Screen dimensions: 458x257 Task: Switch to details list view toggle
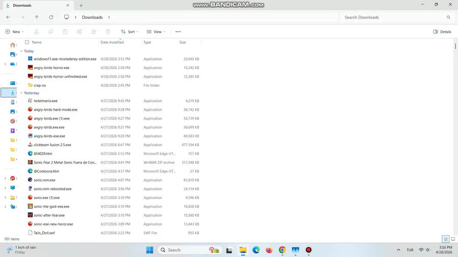coord(445,239)
